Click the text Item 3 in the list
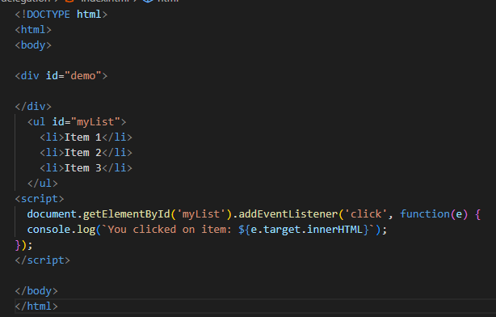496x317 pixels. 82,168
